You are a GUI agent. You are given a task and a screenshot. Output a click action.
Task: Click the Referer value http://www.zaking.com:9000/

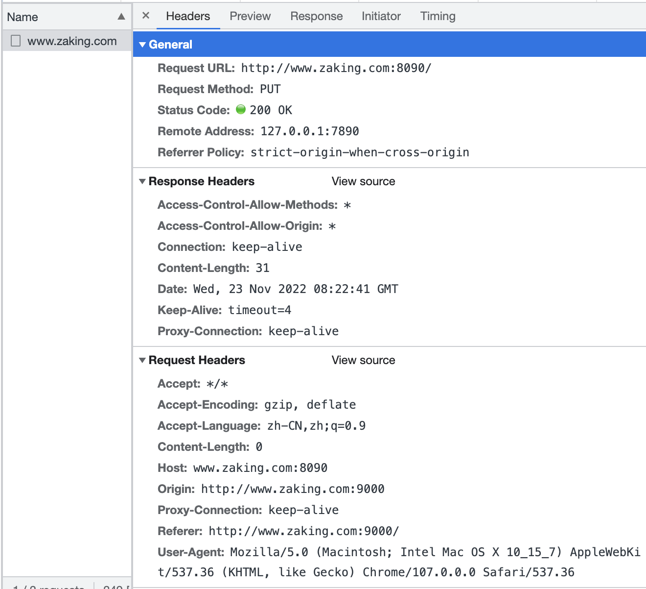304,531
